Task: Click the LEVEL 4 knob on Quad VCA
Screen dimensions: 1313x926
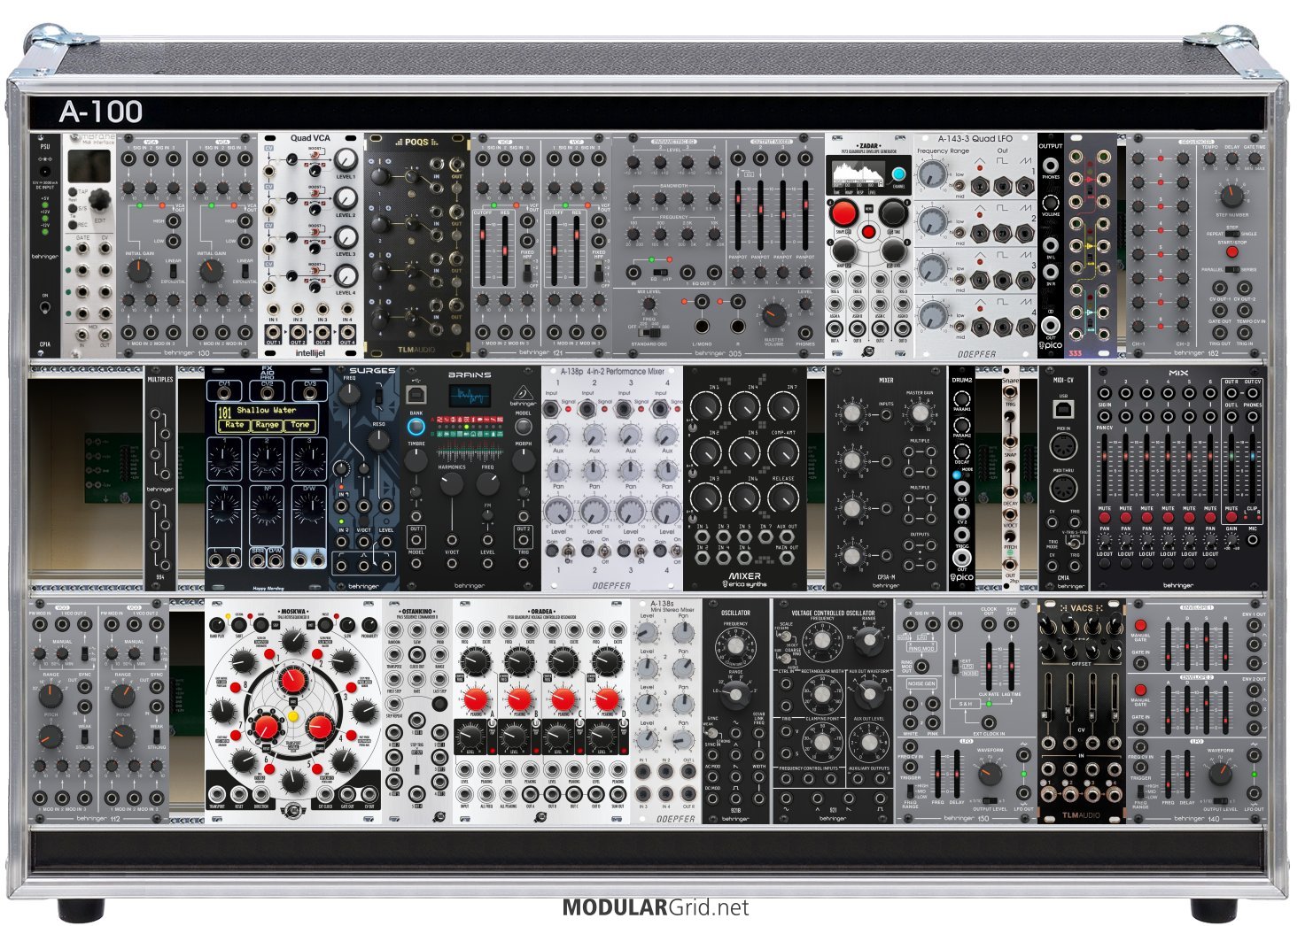Action: [x=346, y=275]
